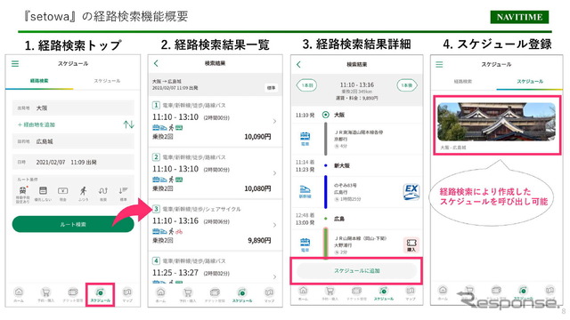570x320 pixels.
Task: Select the walking speed route condition icon
Action: (x=83, y=191)
